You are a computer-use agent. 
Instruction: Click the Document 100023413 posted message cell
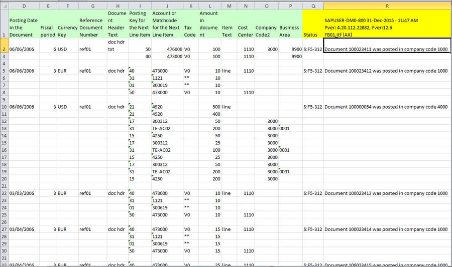tap(386, 193)
